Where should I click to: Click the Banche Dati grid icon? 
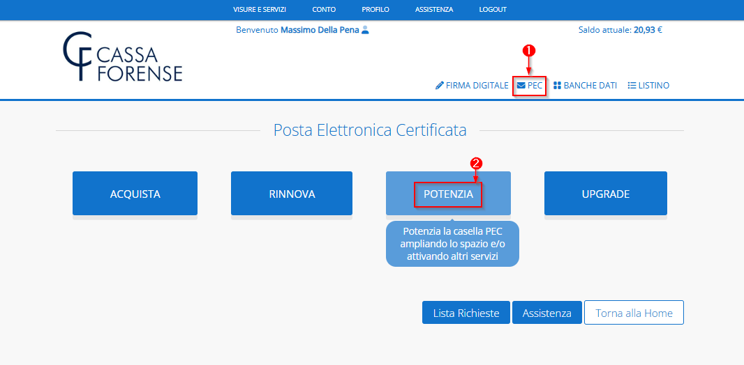558,86
